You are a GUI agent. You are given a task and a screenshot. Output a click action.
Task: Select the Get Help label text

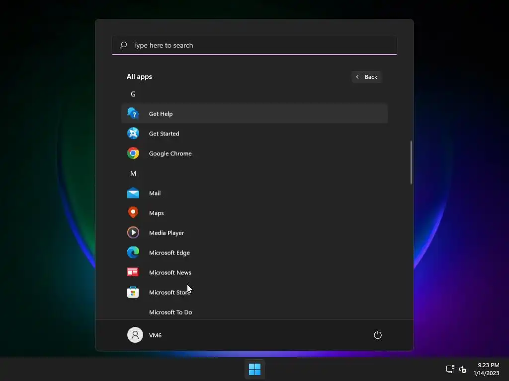coord(161,114)
